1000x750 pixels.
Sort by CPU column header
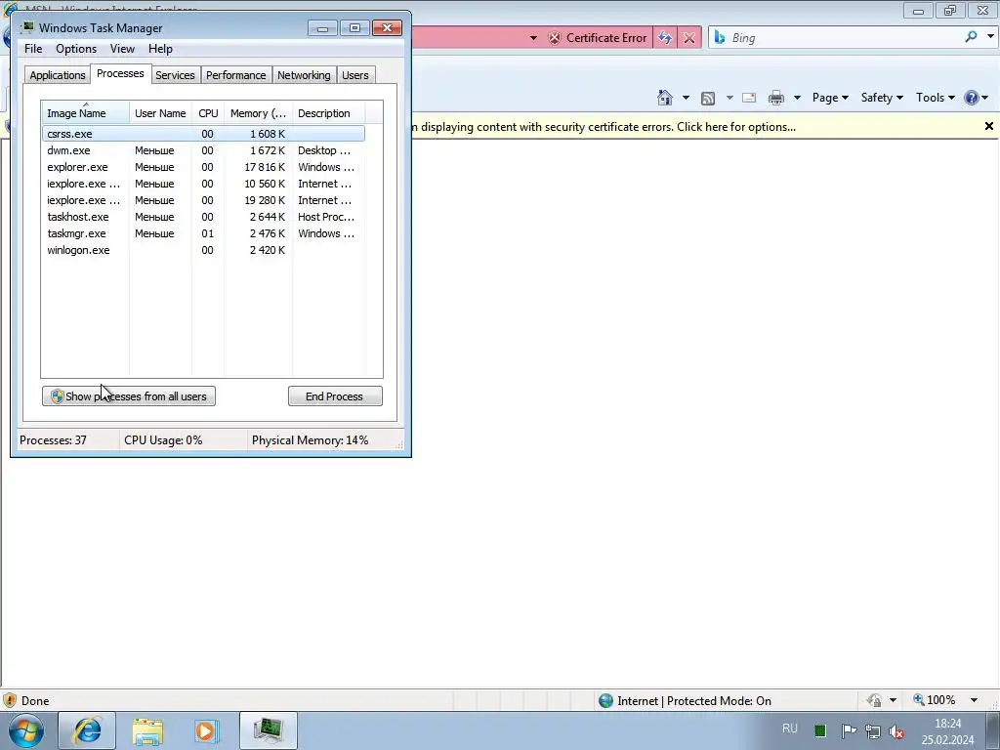208,113
